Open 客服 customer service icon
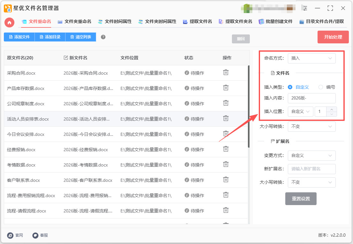 [x=35, y=235]
